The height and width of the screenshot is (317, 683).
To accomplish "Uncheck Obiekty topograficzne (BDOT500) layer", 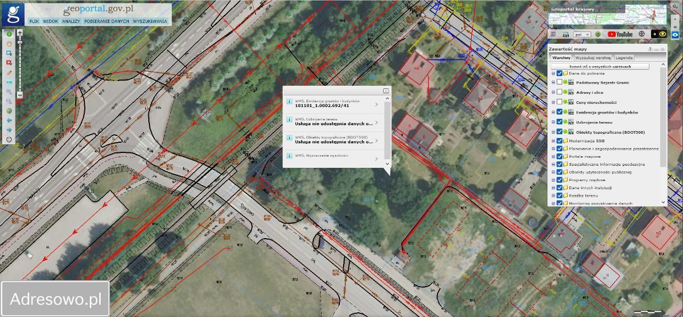I will click(559, 132).
